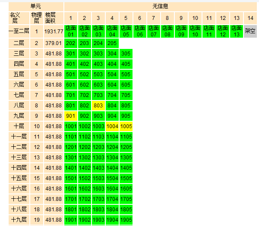The height and width of the screenshot is (226, 259).
Task: Click shop cell 店面 12
Action: tap(223, 31)
